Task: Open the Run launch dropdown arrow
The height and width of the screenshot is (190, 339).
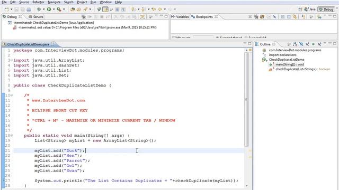Action: pos(54,9)
